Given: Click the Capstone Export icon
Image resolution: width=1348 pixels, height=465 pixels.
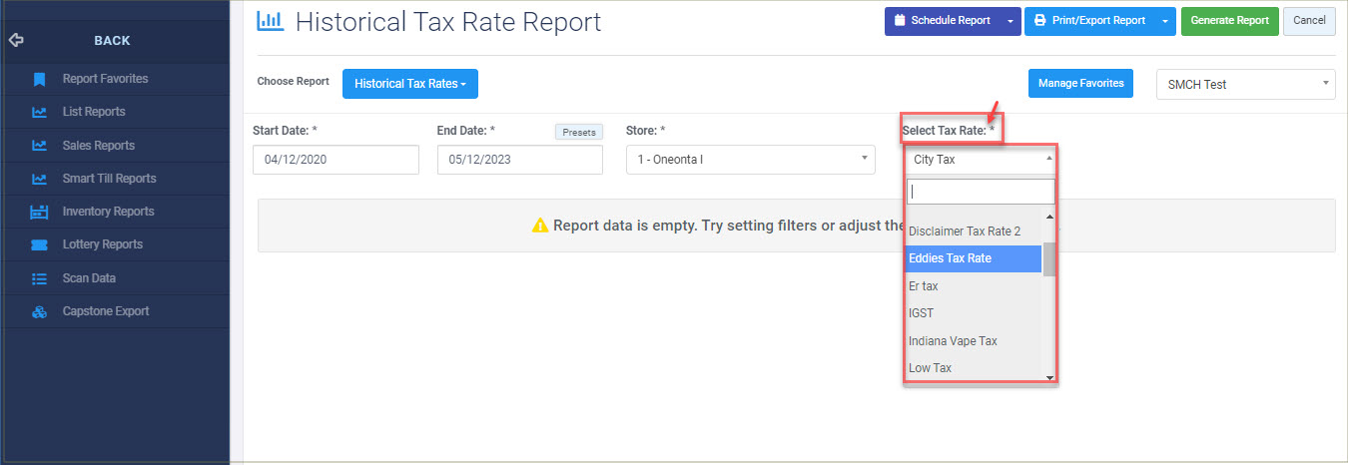Looking at the screenshot, I should click(39, 311).
